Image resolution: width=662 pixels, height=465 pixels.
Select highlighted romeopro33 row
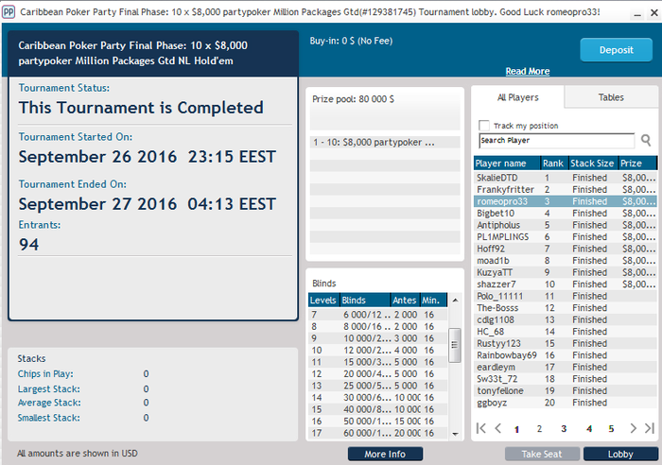(x=566, y=201)
